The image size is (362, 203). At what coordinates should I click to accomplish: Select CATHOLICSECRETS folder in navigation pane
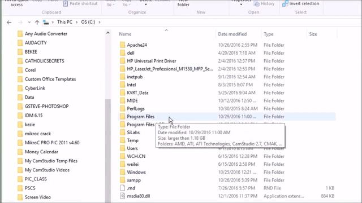click(45, 61)
